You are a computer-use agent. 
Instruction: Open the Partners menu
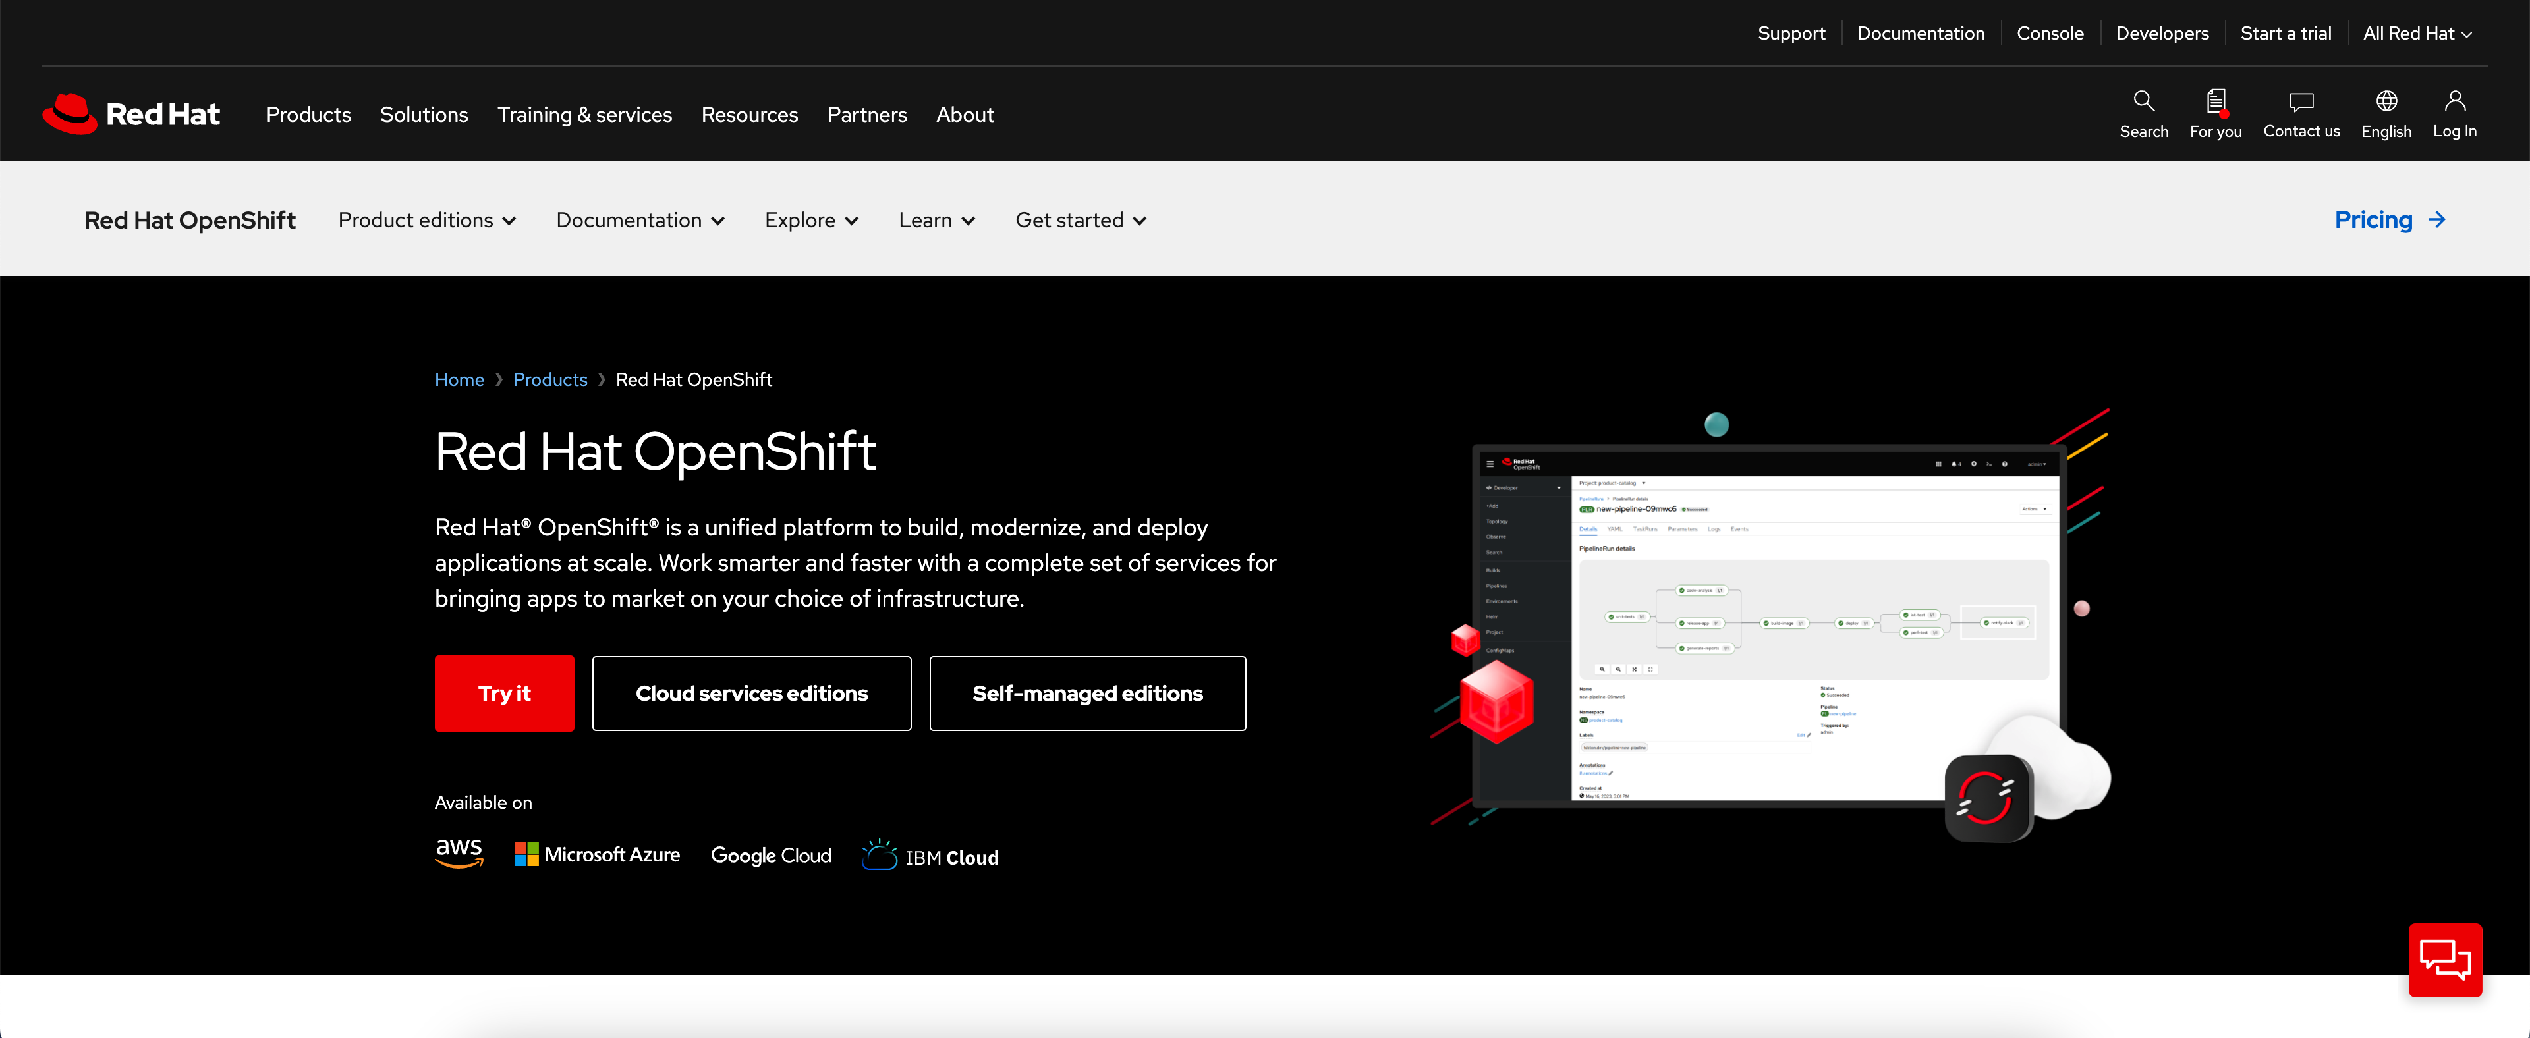click(867, 115)
